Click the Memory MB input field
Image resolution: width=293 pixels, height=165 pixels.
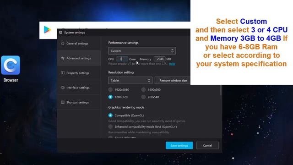coord(159,59)
